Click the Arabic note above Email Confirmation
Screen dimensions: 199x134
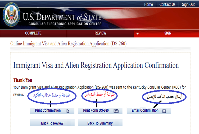pyautogui.click(x=164, y=97)
